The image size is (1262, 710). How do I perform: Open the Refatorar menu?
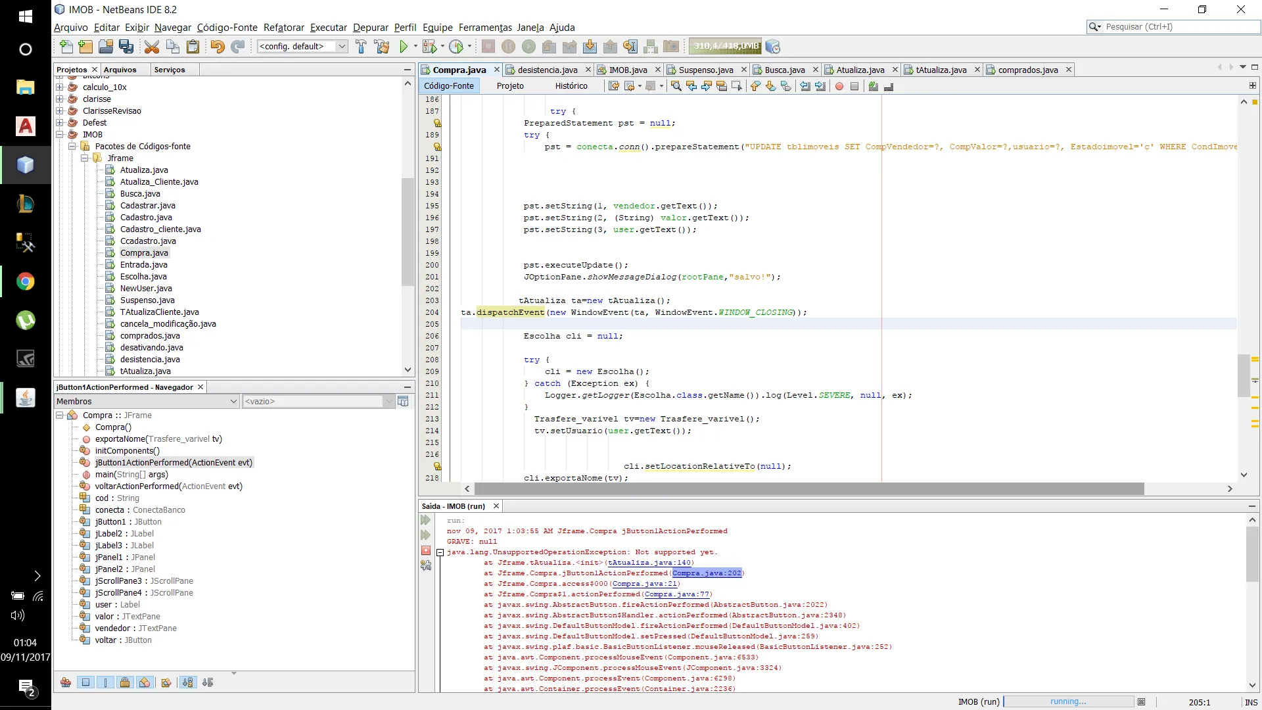click(x=283, y=28)
